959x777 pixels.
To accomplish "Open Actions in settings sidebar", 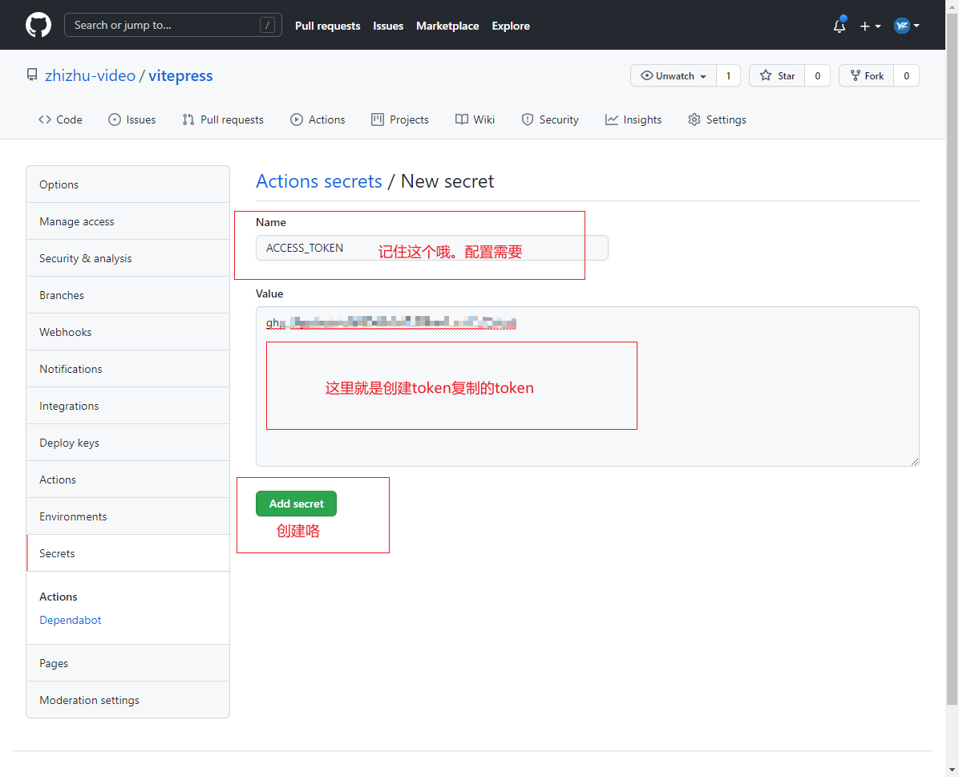I will click(x=127, y=480).
